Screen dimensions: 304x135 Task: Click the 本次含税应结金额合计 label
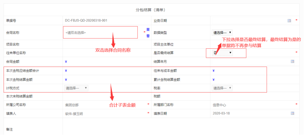click(x=23, y=71)
